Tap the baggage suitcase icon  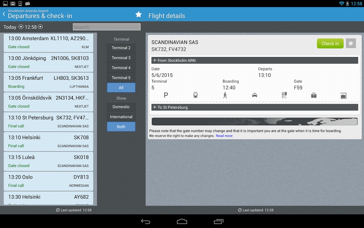[x=344, y=96]
